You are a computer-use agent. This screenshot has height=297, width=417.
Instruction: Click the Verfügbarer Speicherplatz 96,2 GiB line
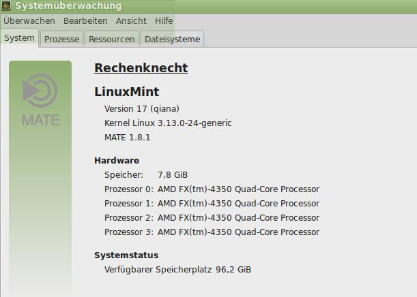click(177, 270)
